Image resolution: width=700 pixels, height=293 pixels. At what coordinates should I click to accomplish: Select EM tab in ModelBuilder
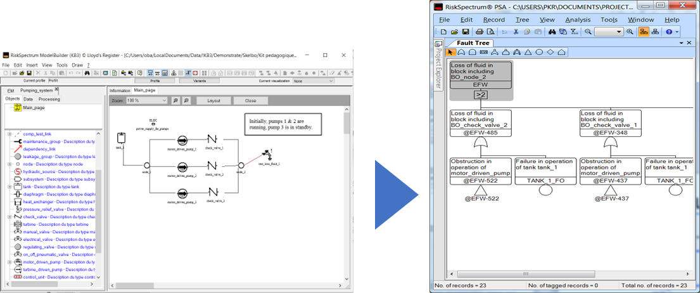[11, 90]
